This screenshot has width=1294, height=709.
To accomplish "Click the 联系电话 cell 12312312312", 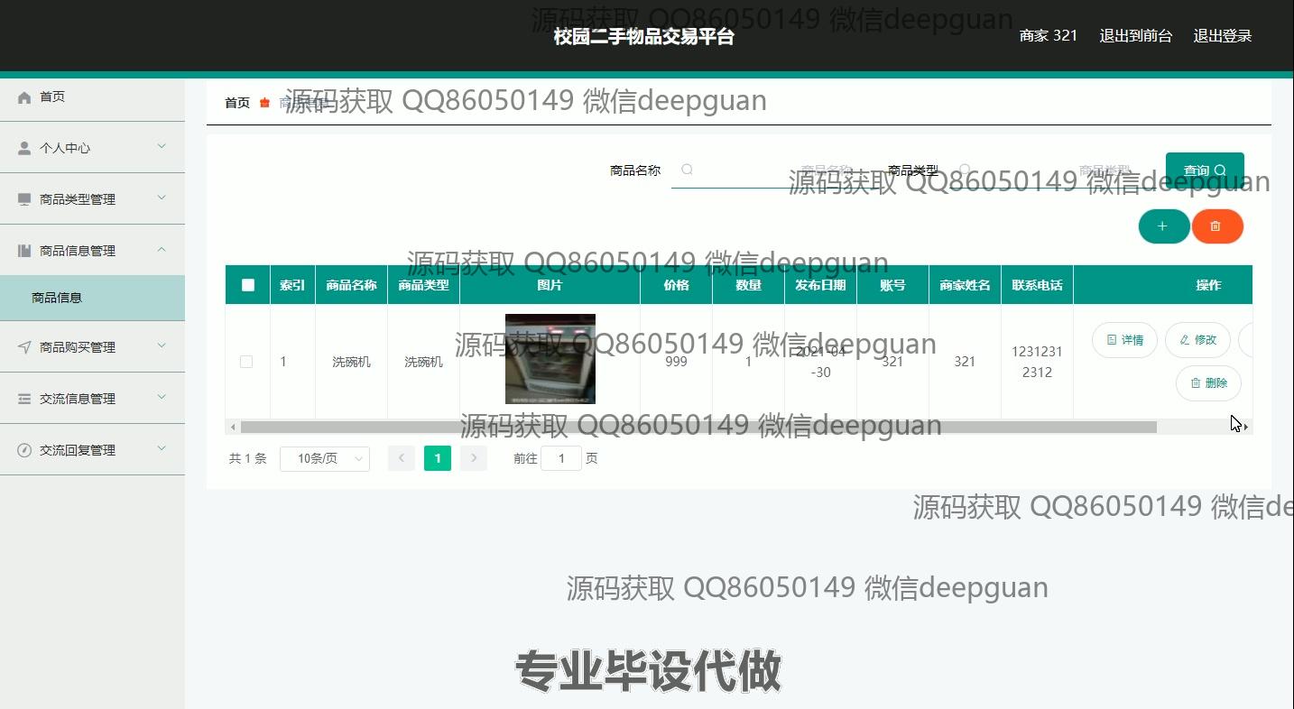I will (x=1037, y=362).
